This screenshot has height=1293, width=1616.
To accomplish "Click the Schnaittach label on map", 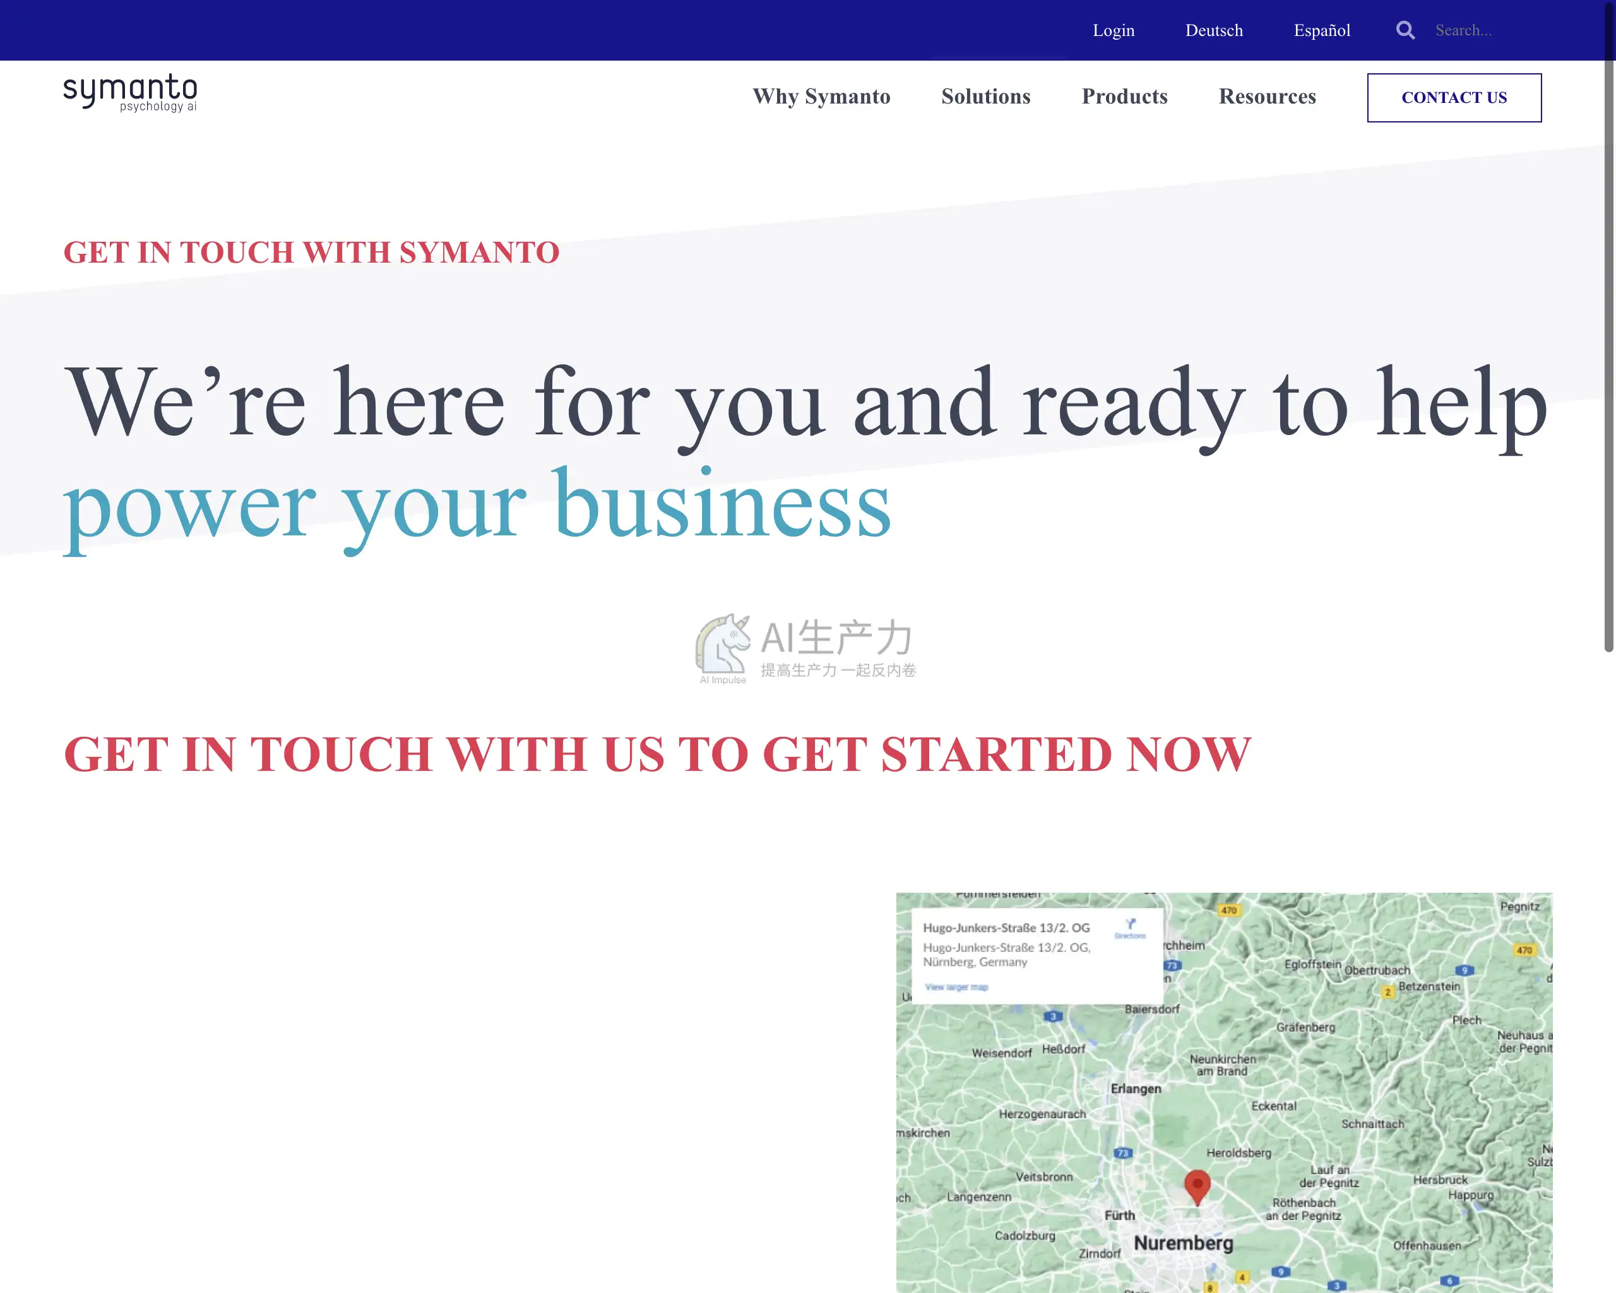I will pyautogui.click(x=1372, y=1124).
